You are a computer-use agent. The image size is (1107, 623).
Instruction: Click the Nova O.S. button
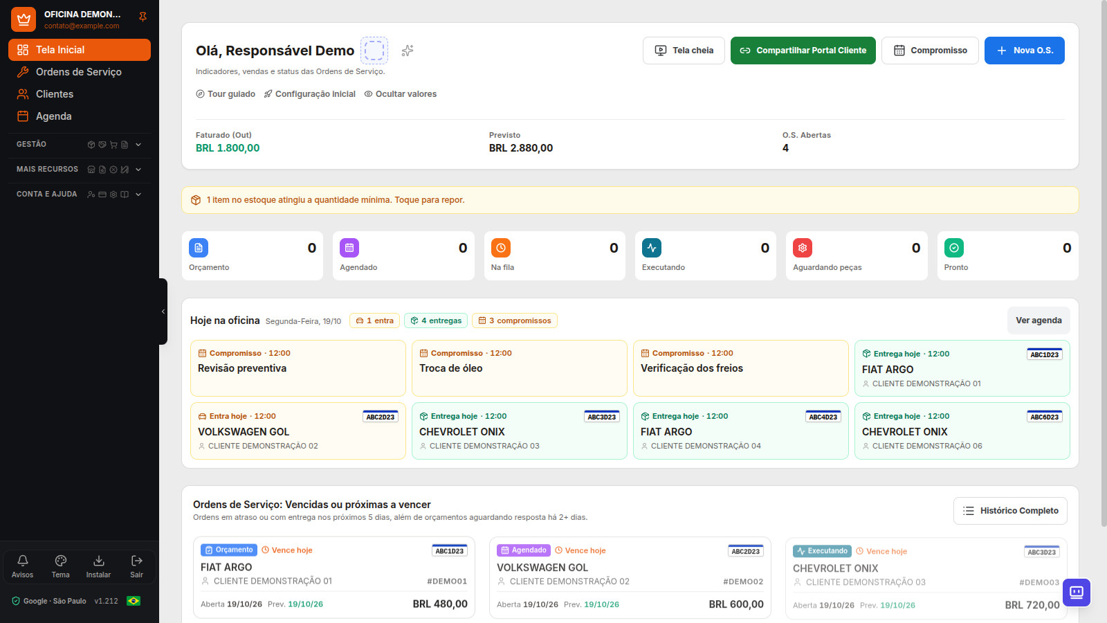[1025, 51]
